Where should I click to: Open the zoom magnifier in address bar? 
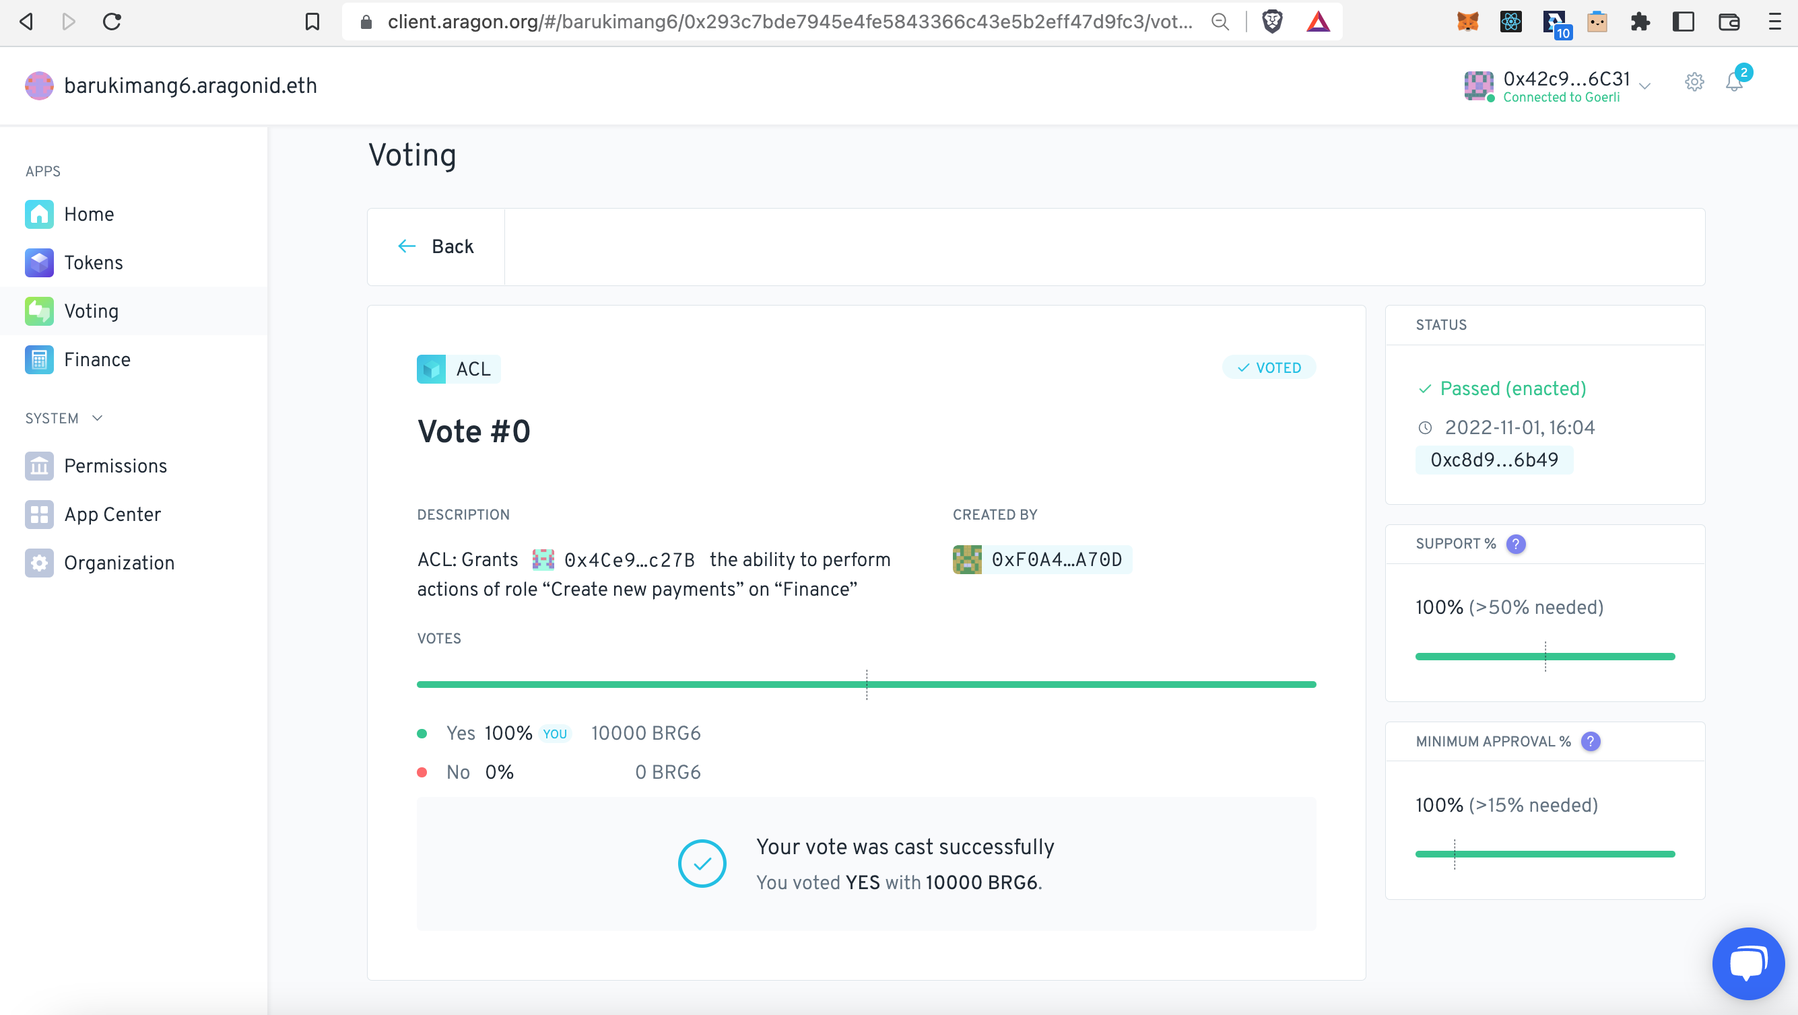[x=1220, y=22]
